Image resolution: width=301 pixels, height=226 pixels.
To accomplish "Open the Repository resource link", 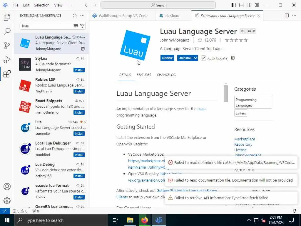I will click(x=243, y=144).
